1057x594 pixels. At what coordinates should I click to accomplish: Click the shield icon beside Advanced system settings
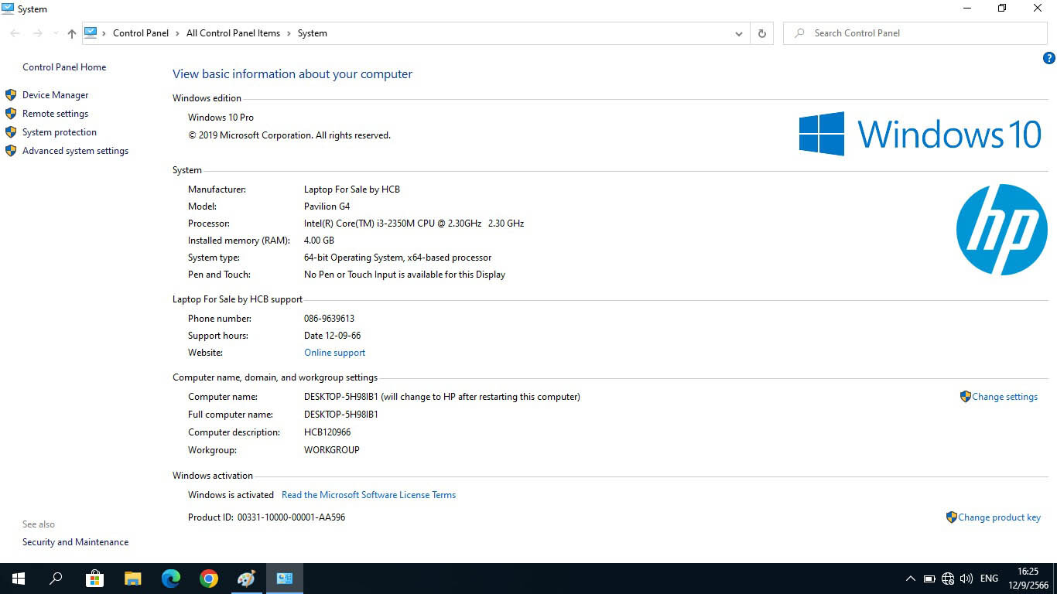[11, 151]
